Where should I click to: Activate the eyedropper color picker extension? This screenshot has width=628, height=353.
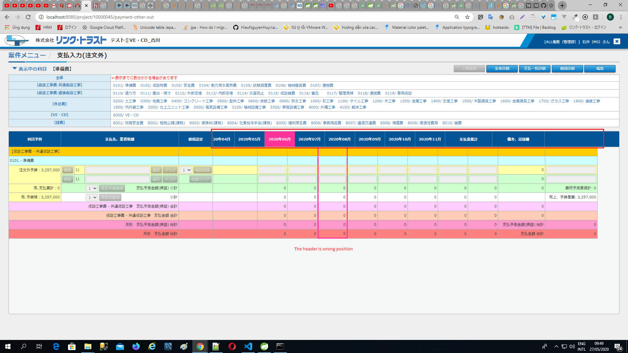pyautogui.click(x=575, y=17)
